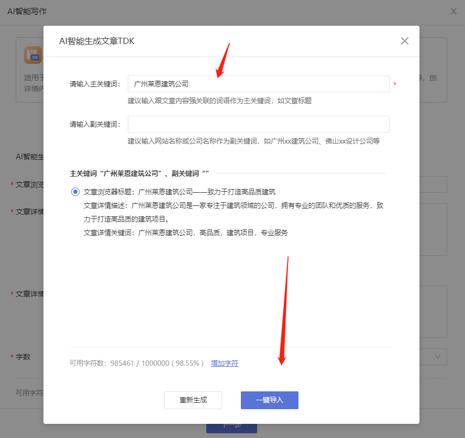
Task: Click the hint text under 主关键词 field
Action: click(x=219, y=101)
